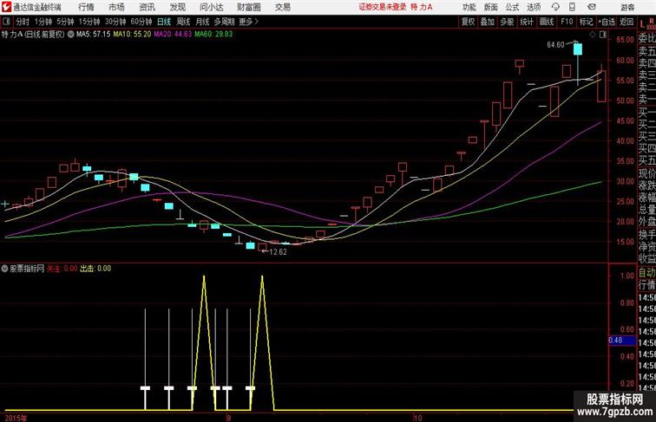Click the Tongdaxin red logo icon
This screenshot has height=422, width=656.
tap(7, 7)
